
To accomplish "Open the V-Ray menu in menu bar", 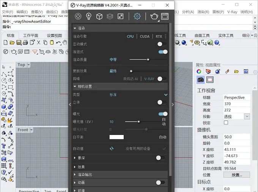I will click(232, 12).
